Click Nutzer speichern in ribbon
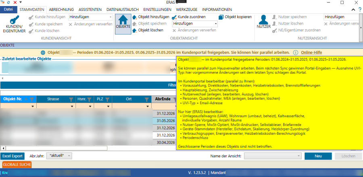363x177 pixels. [290, 17]
